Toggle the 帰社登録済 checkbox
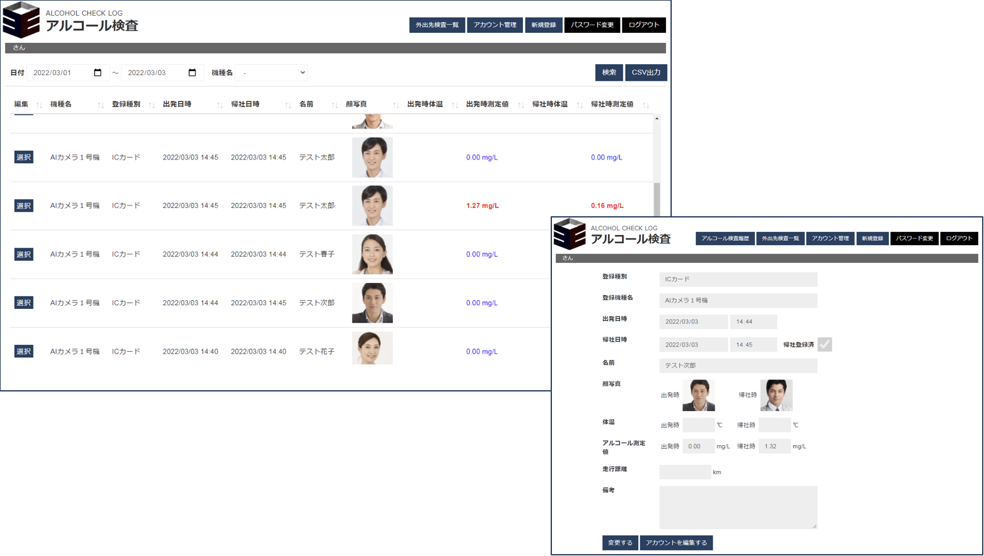 click(x=824, y=344)
